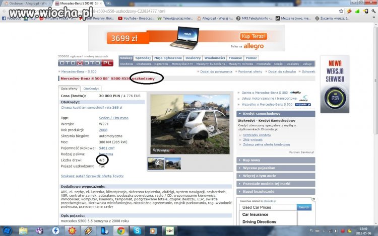Viewport: 378px width, 236px height.
Task: Click the Powiększ magnifier on the car photo
Action: tap(161, 150)
